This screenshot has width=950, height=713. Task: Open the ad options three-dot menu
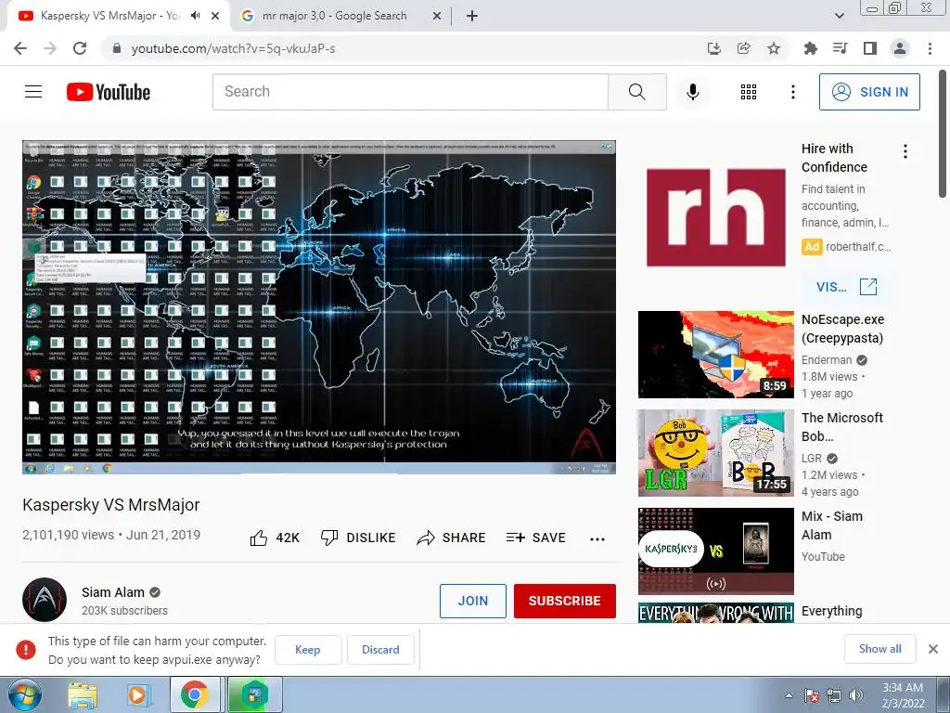905,151
